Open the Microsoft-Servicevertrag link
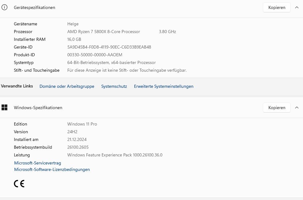 (x=37, y=163)
